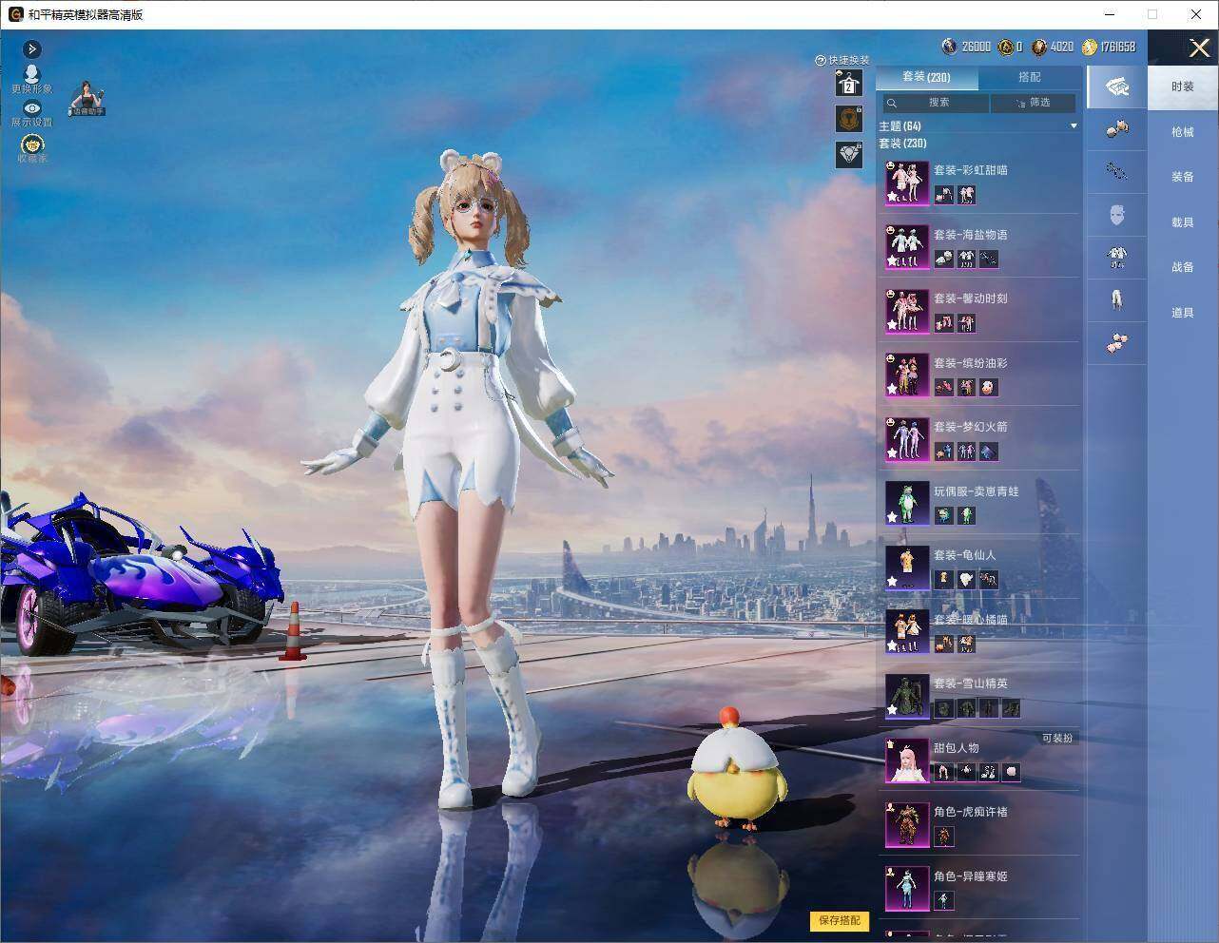Select the locked diamond outfit slot
Screen dimensions: 1219x943
(848, 154)
